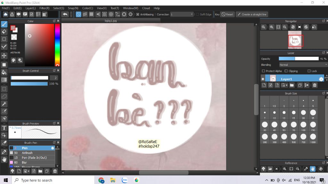Click the rainbow hue strip
This screenshot has height=184, width=328.
tap(57, 45)
